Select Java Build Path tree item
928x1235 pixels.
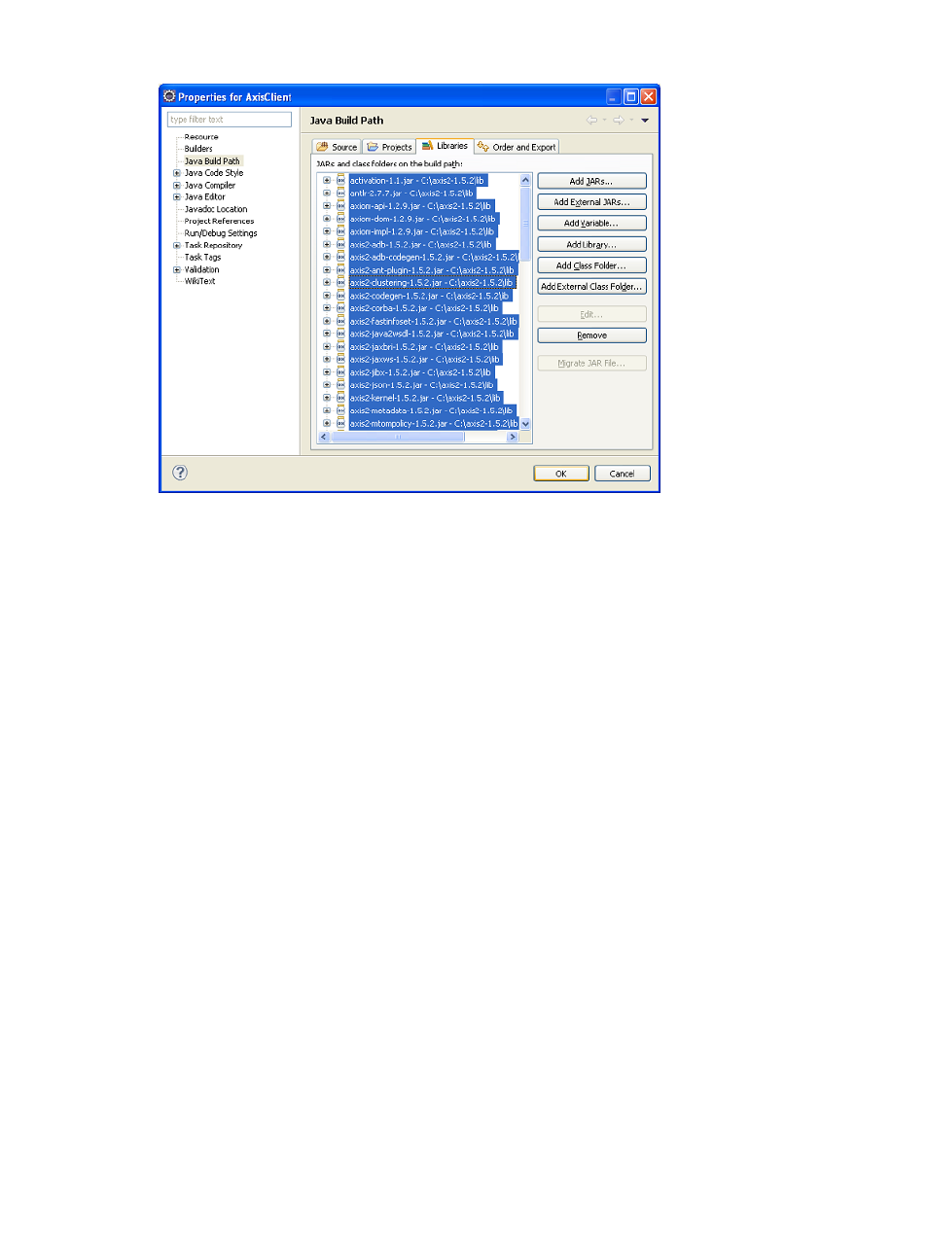212,161
